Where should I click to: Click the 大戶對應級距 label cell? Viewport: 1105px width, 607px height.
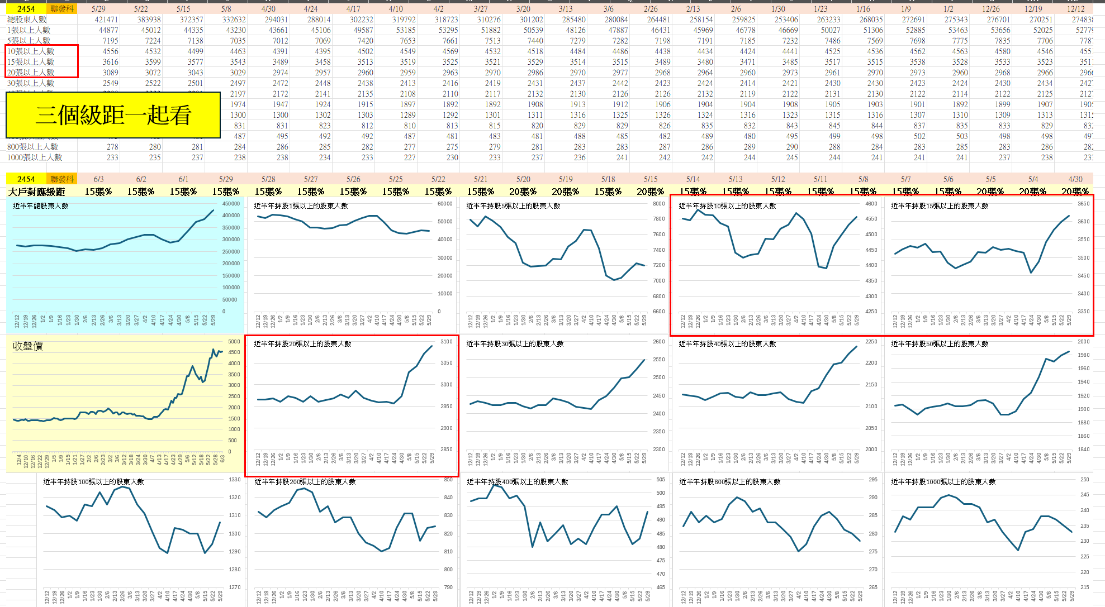point(36,192)
